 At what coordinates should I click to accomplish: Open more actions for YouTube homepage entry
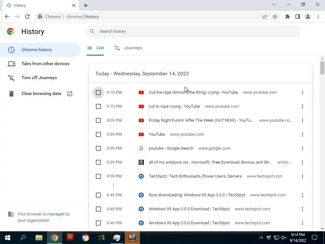[x=302, y=134]
